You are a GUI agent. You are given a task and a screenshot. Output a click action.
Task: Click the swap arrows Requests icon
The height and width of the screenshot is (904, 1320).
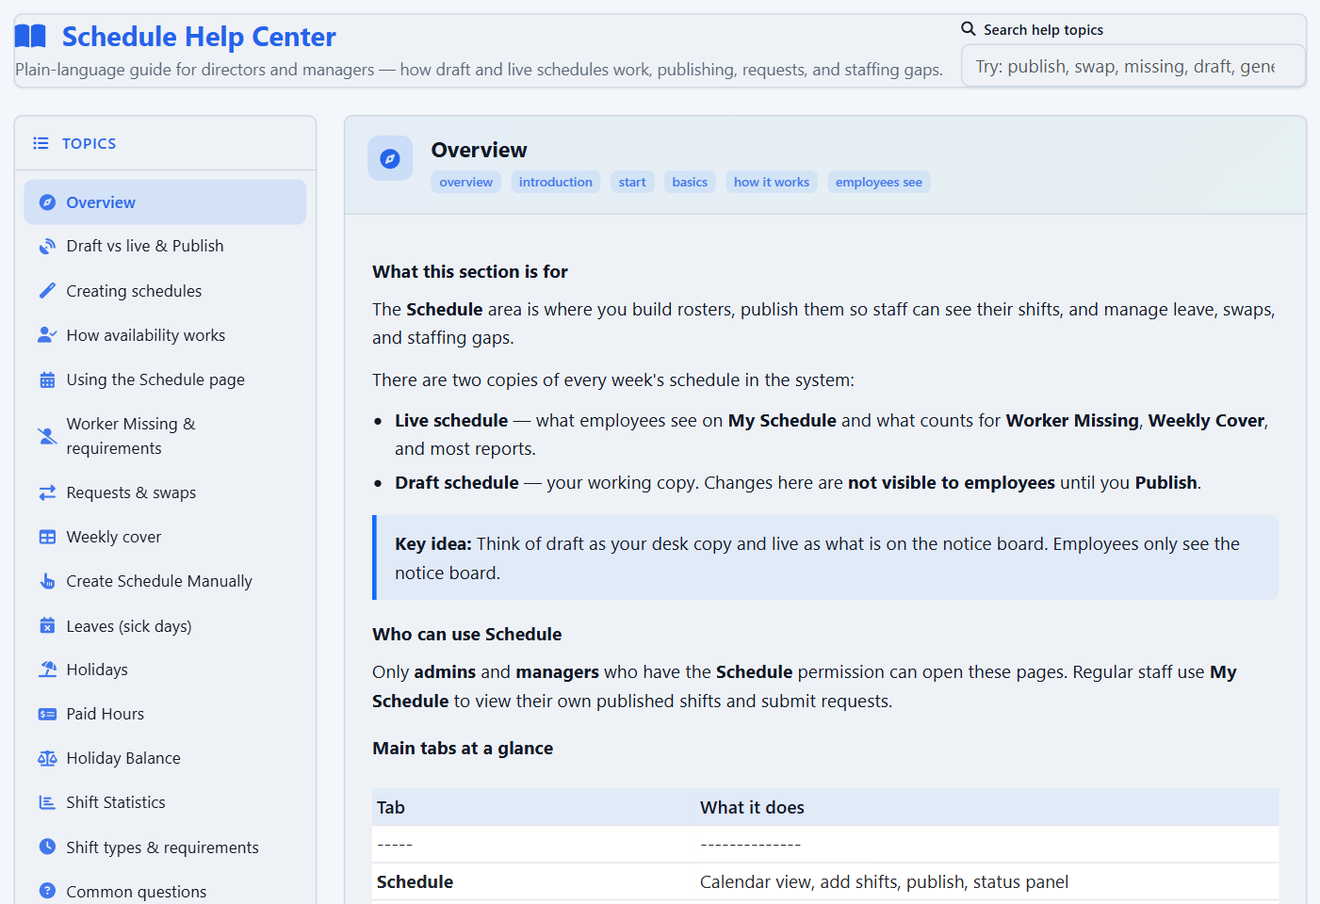(47, 492)
